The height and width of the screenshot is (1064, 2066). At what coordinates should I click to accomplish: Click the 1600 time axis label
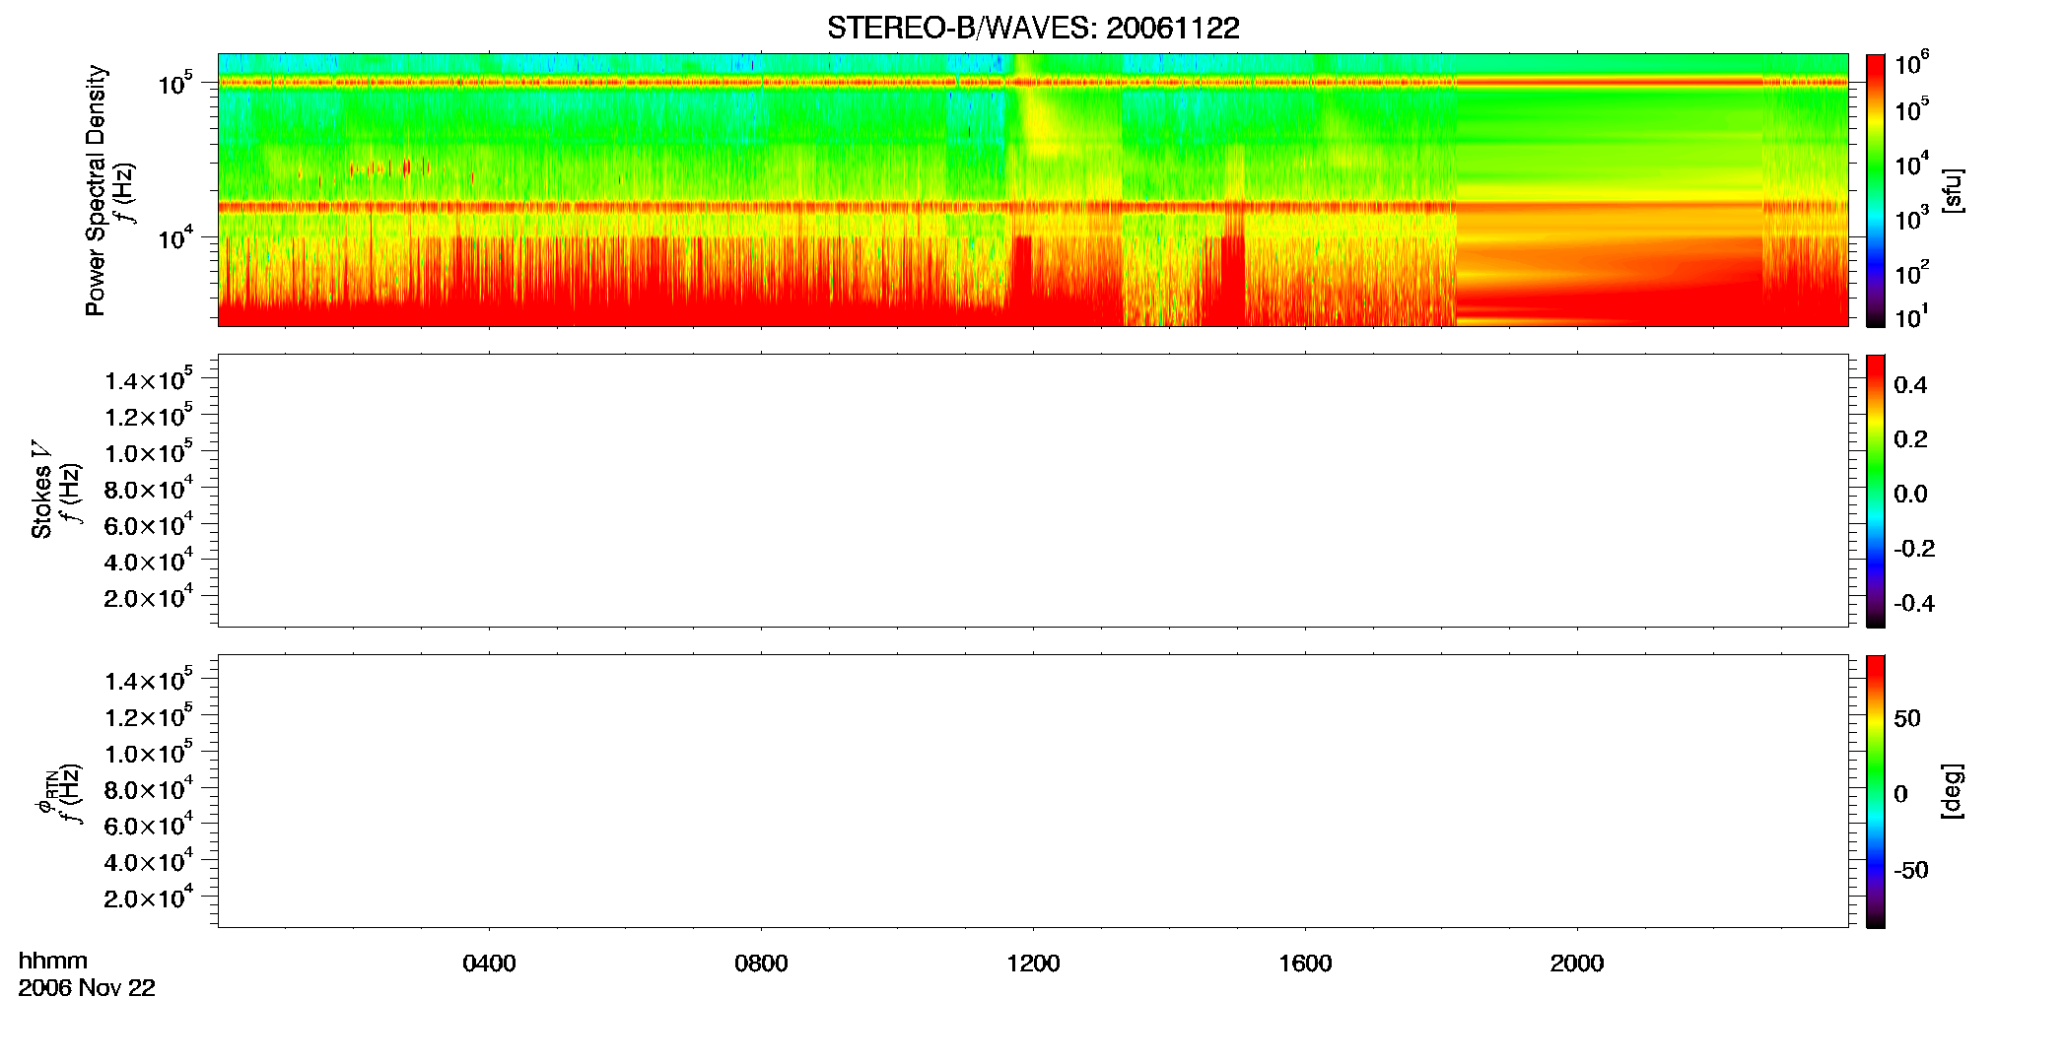tap(1305, 964)
